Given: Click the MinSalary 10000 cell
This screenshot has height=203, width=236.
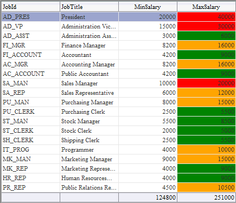Looking at the screenshot, I should tap(148, 83).
